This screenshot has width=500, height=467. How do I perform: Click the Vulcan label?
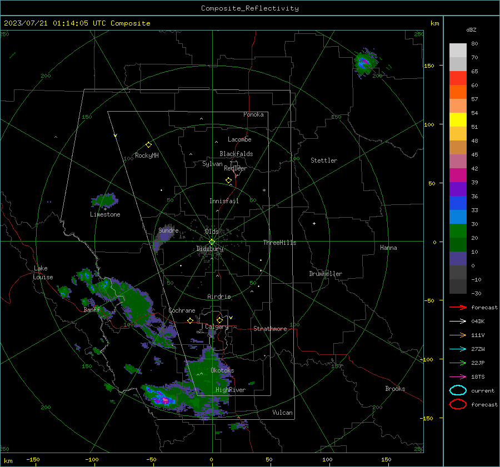click(x=282, y=413)
